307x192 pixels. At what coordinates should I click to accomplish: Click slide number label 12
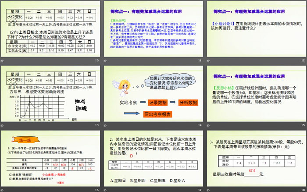pos(303,60)
